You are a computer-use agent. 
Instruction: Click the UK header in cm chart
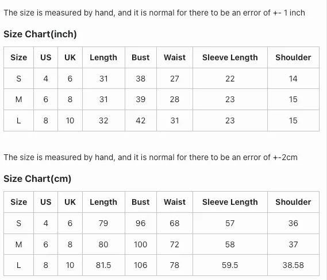(70, 202)
